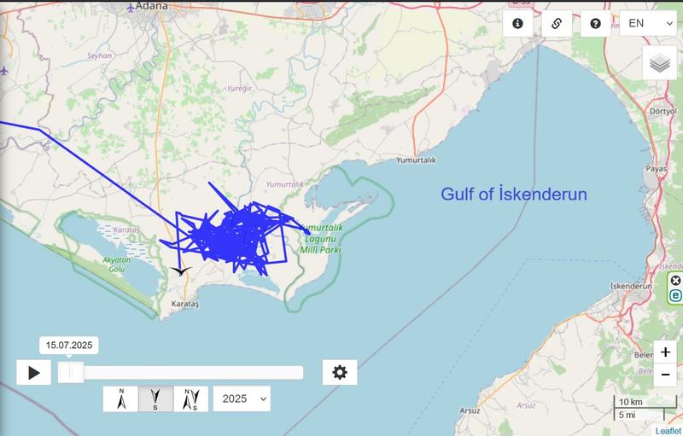The width and height of the screenshot is (683, 436).
Task: Click Yumurtalık Lagünü Milli Parkı label
Action: tap(321, 239)
